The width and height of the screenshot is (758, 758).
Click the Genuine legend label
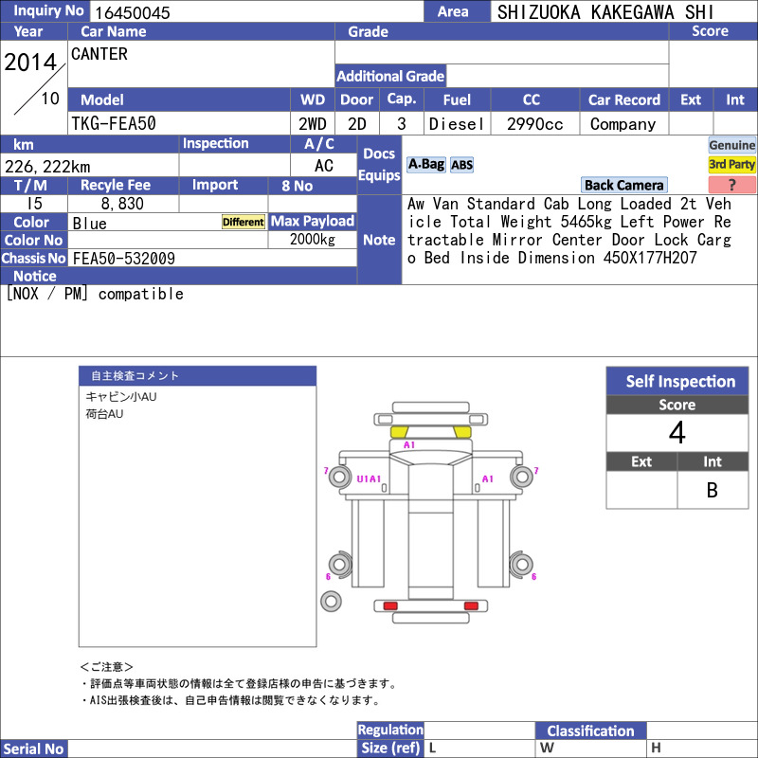732,145
